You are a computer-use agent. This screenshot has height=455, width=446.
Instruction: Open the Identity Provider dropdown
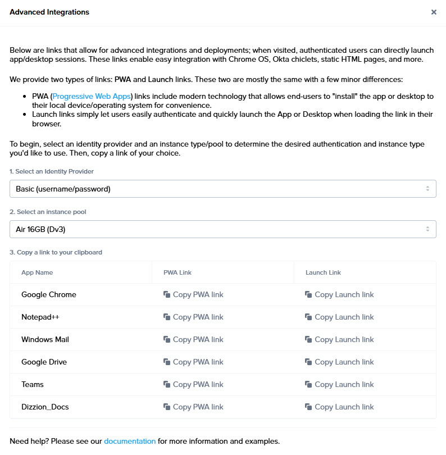(222, 189)
